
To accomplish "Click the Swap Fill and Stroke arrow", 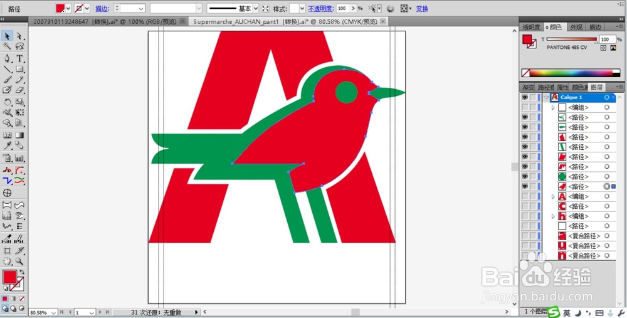I will (x=22, y=272).
